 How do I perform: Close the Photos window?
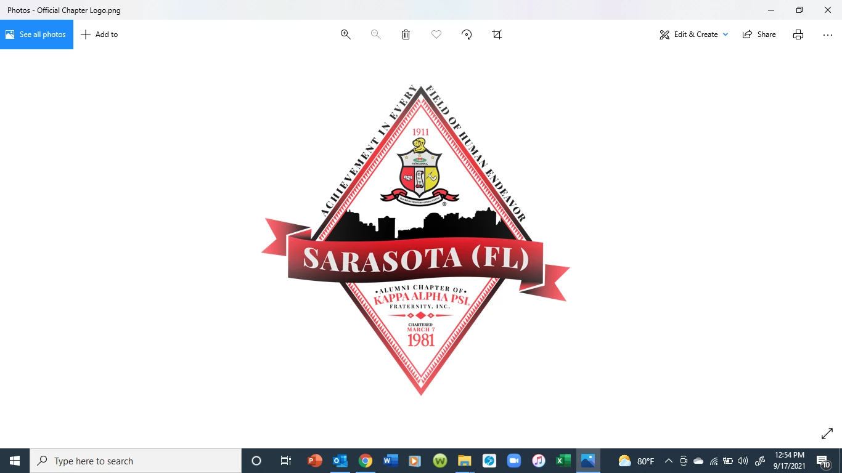(828, 10)
